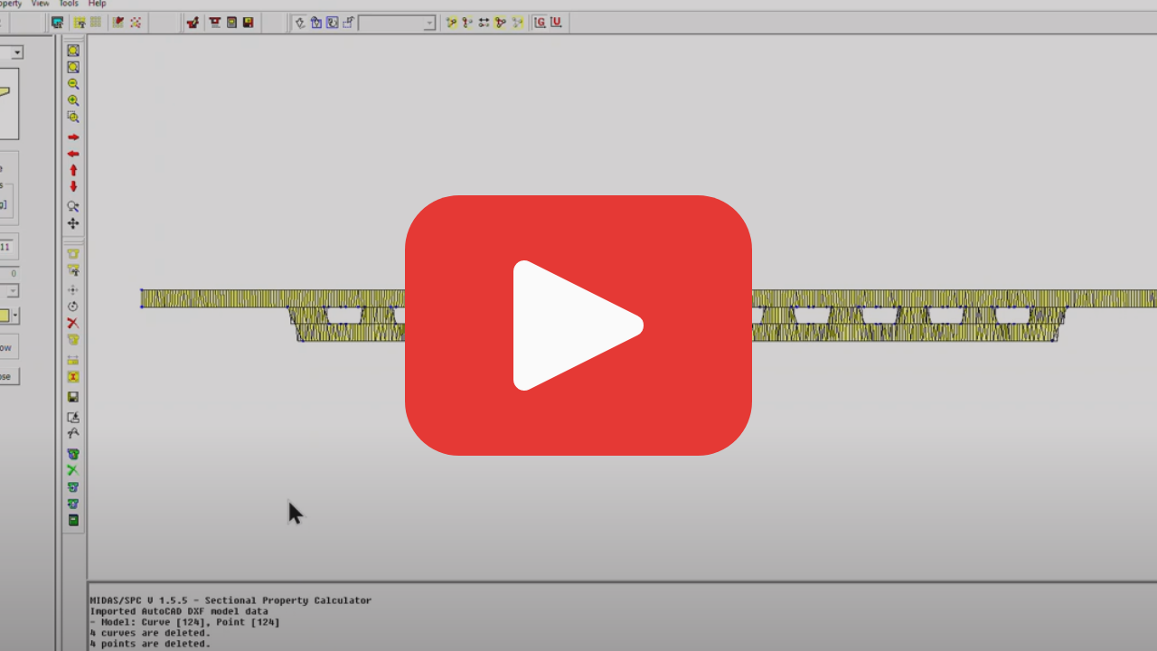Click the circular rotate icon
Image resolution: width=1157 pixels, height=651 pixels.
[73, 307]
